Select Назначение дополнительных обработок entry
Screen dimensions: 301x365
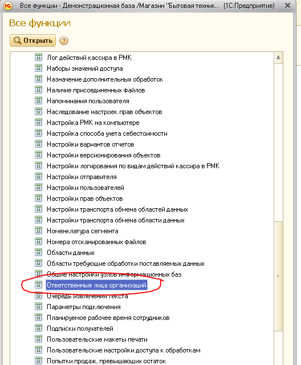coord(105,79)
